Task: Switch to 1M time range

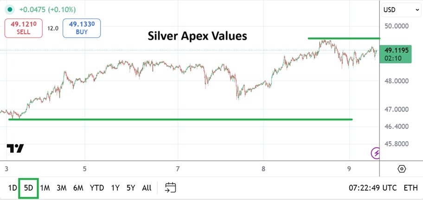Action: tap(45, 188)
